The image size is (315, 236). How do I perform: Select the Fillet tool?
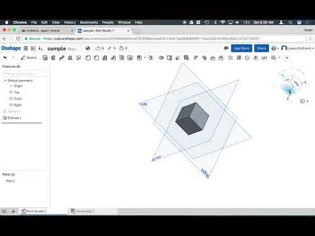click(88, 58)
